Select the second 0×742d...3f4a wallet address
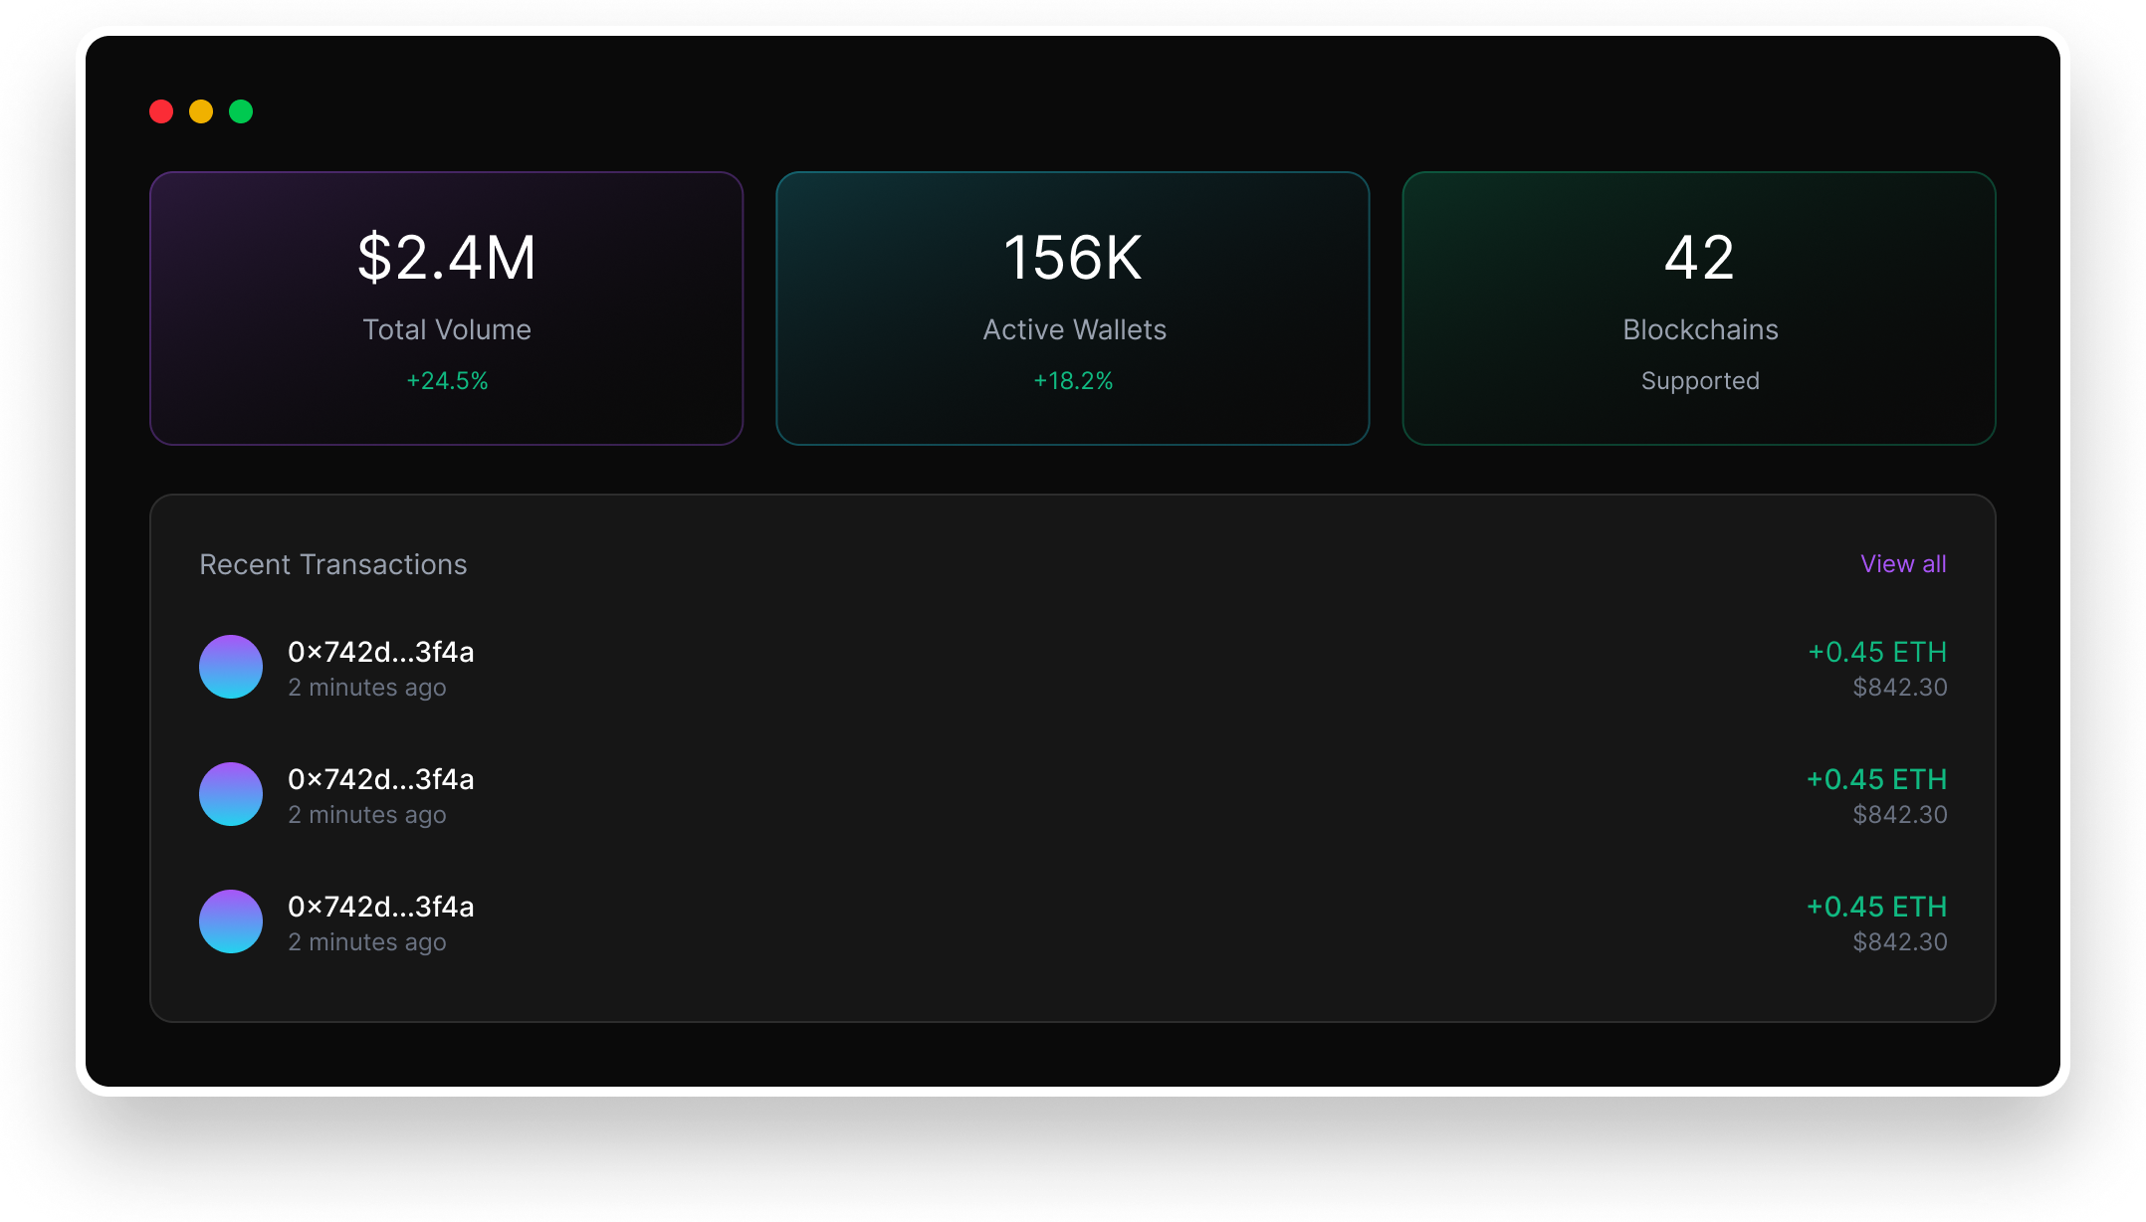Screen dimensions: 2146x1222 tap(380, 780)
